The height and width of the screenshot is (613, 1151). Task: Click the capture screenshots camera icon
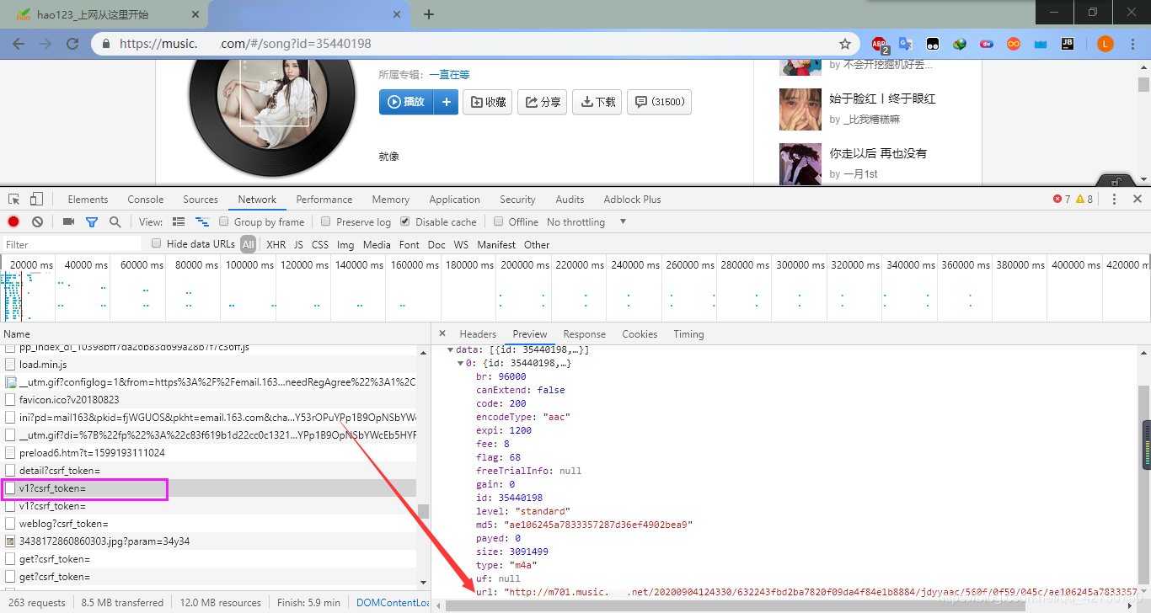[69, 221]
